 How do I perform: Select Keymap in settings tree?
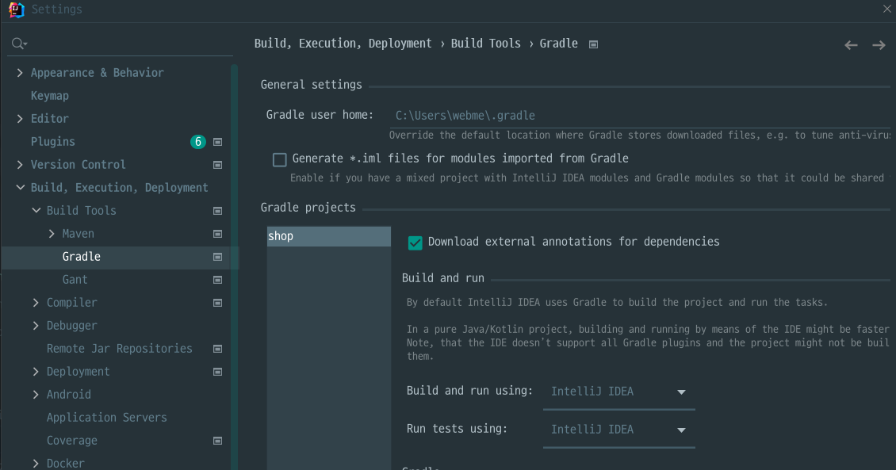[x=50, y=96]
